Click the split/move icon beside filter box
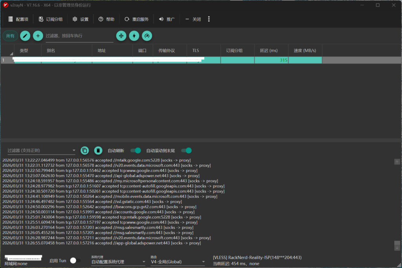 coord(121,36)
